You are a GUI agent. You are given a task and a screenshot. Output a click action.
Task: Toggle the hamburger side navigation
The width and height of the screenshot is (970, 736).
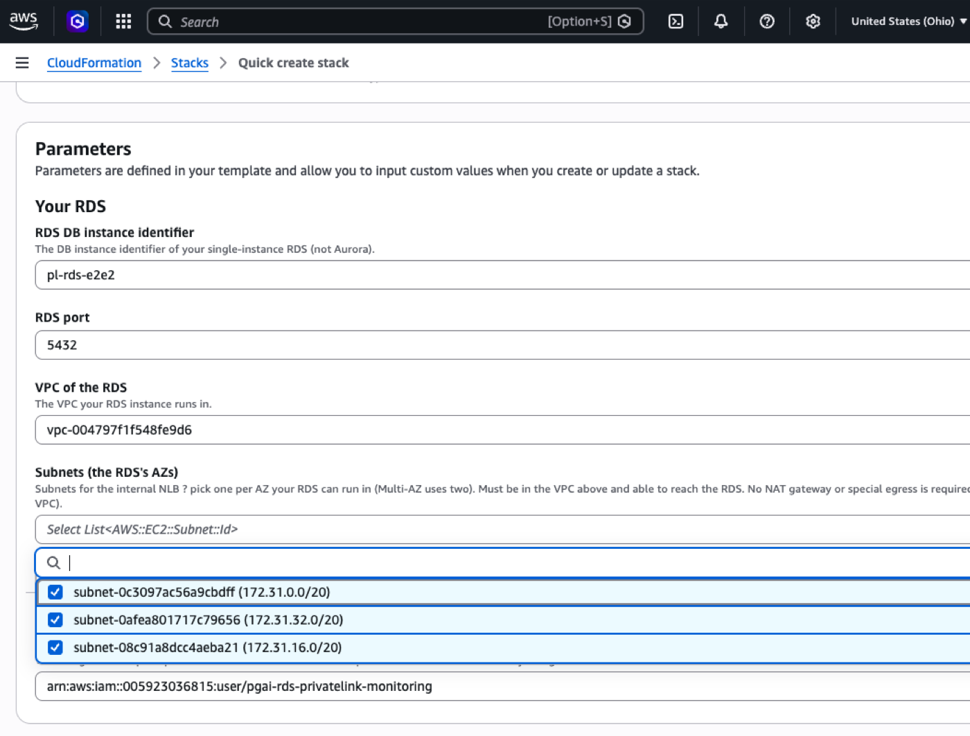tap(22, 63)
